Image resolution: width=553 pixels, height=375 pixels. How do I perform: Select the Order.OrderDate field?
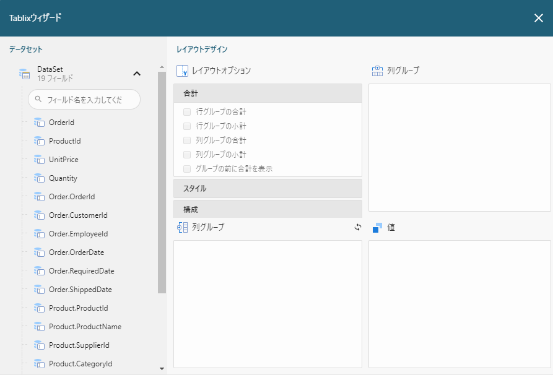point(76,252)
